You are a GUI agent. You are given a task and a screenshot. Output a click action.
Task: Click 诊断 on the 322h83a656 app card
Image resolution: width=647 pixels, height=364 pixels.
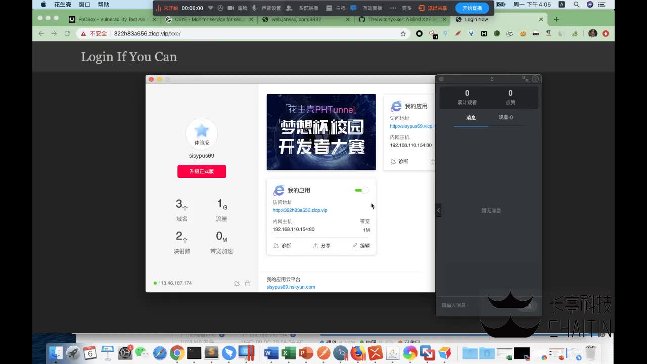coord(282,246)
